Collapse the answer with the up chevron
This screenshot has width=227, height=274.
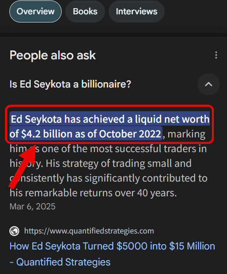click(208, 84)
